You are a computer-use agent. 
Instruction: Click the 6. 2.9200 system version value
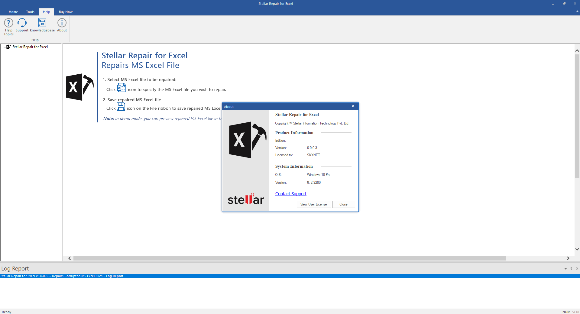tap(314, 183)
